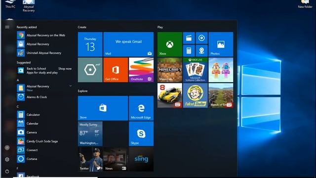Launch the Microsoft Edge tile
This screenshot has height=178, width=316.
(141, 108)
